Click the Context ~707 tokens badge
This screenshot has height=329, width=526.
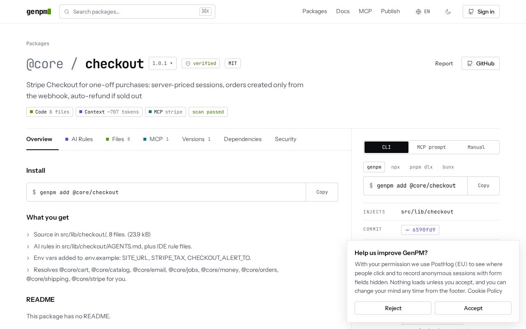pos(109,112)
